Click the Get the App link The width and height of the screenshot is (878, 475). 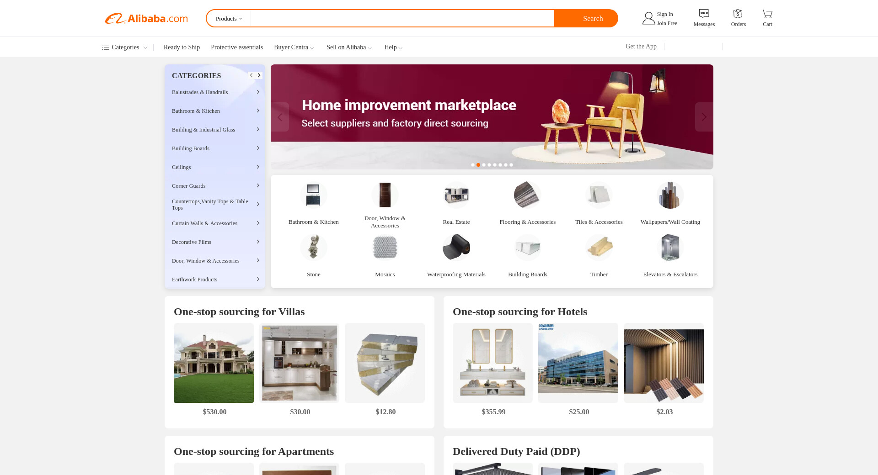pos(641,46)
